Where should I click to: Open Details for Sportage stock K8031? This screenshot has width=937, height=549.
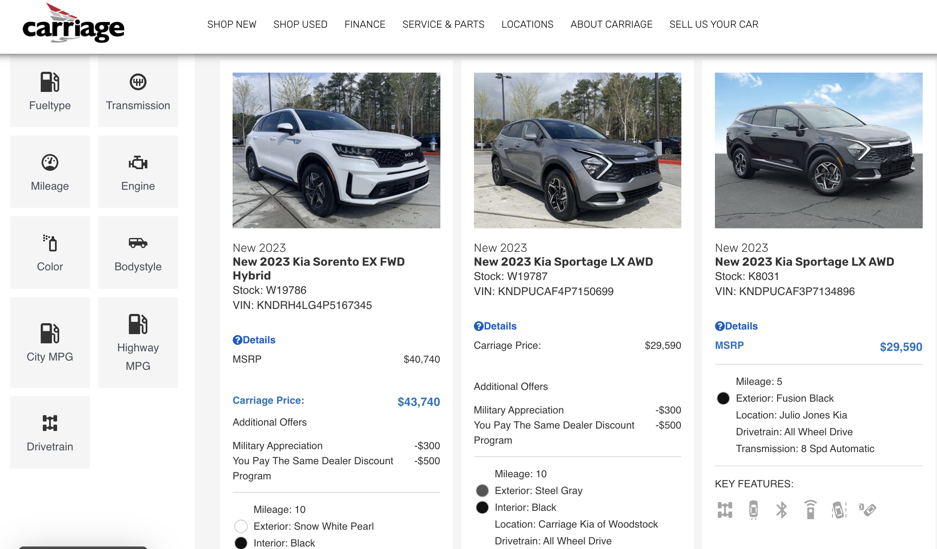(736, 326)
